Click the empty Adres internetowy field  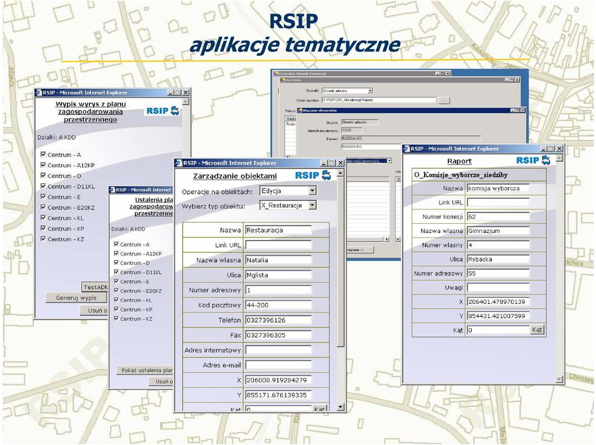click(x=278, y=350)
